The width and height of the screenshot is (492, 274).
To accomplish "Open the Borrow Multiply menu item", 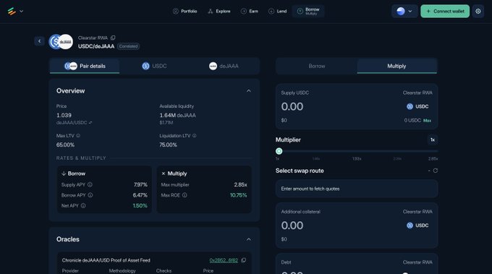I will tap(308, 12).
